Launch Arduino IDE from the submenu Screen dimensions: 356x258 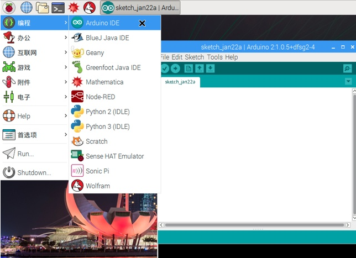[115, 23]
